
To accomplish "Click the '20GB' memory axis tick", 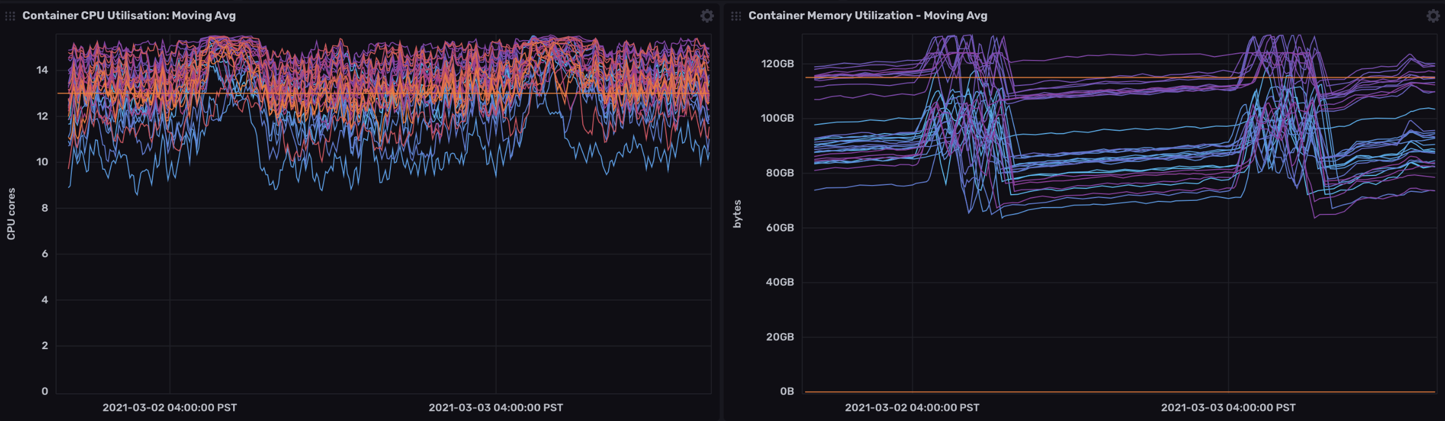I will pos(780,337).
